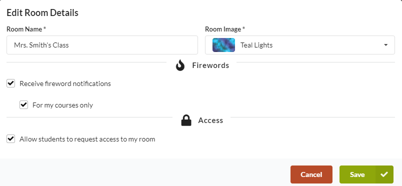This screenshot has height=186, width=402.
Task: Click the checkmark icon on the Save button
Action: pyautogui.click(x=384, y=174)
